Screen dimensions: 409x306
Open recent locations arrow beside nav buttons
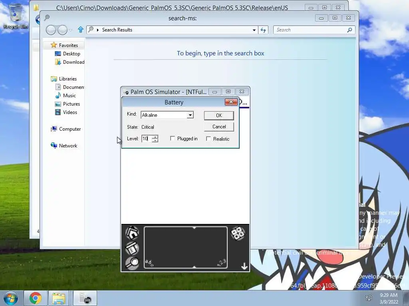tap(70, 30)
